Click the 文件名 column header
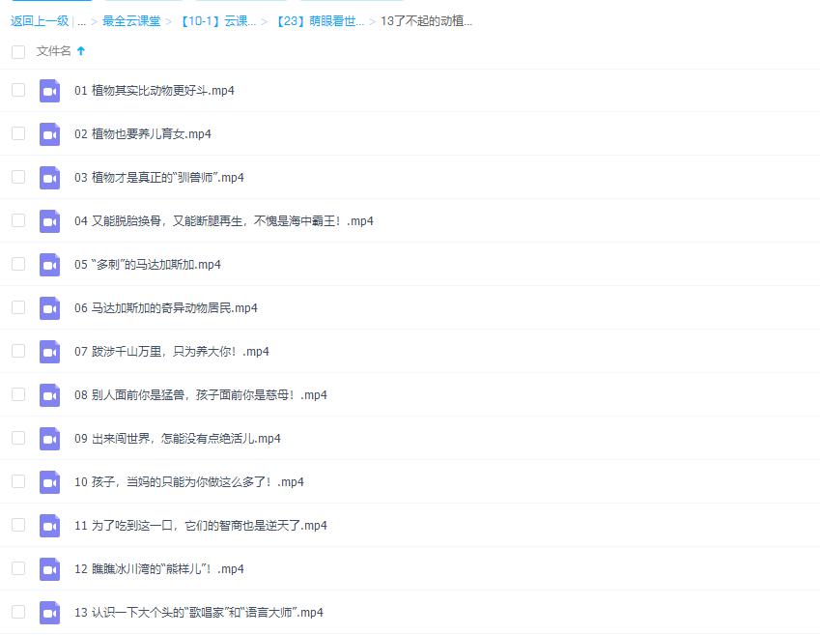Viewport: 820px width, 635px height. [56, 53]
